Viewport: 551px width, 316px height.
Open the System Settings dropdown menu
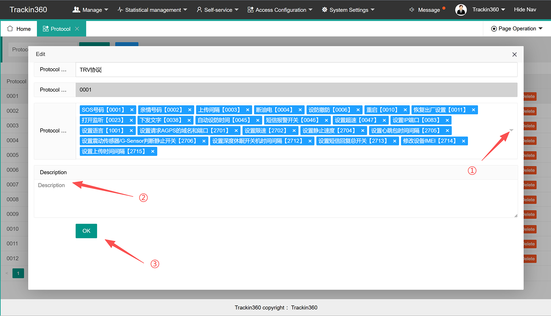(348, 10)
